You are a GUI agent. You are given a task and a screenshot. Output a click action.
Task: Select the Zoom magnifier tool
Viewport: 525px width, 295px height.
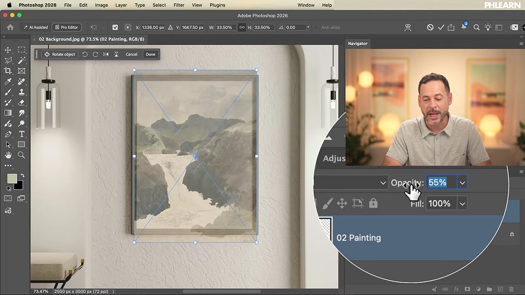pos(21,155)
